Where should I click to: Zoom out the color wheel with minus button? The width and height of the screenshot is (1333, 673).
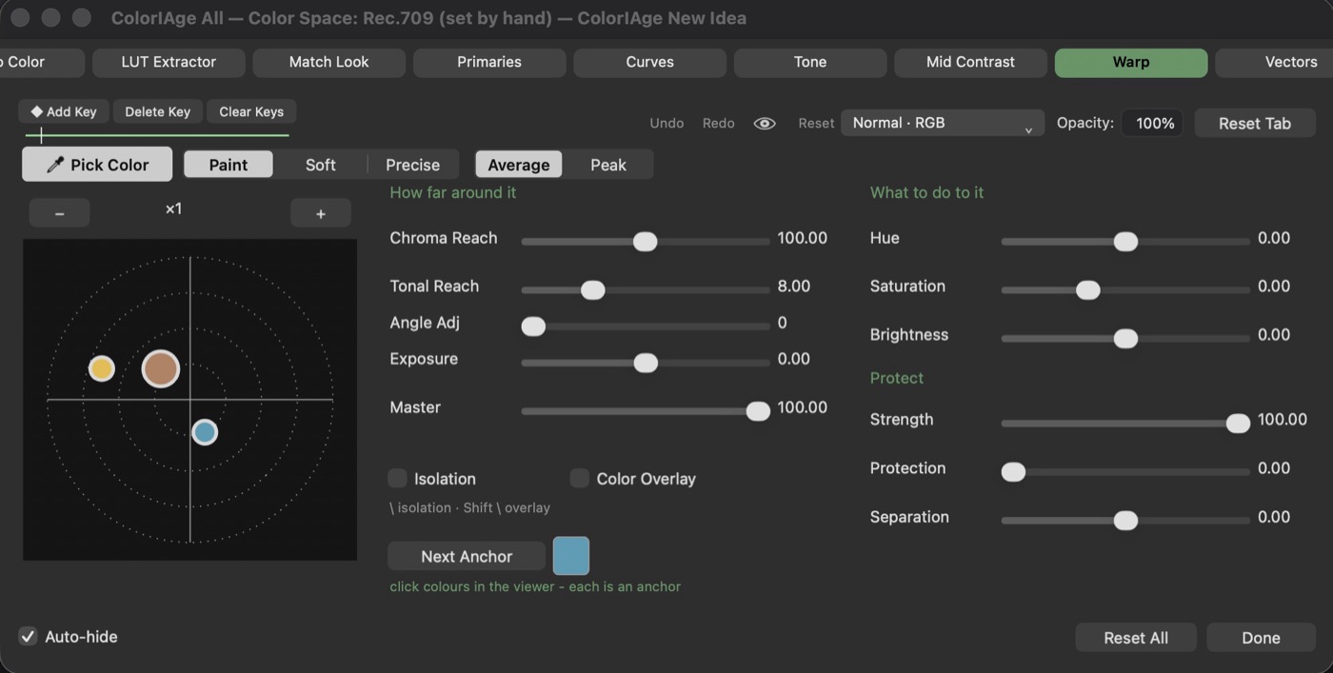(x=59, y=213)
